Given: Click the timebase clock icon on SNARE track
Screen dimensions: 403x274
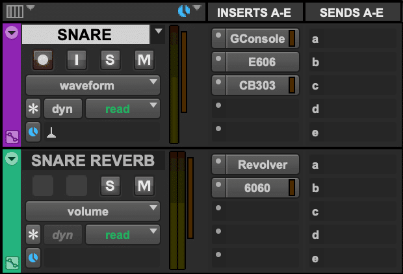Looking at the screenshot, I should (x=33, y=132).
